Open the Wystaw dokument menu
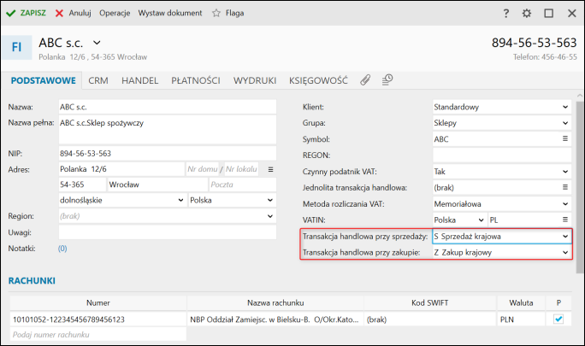Image resolution: width=585 pixels, height=346 pixels. click(x=170, y=13)
